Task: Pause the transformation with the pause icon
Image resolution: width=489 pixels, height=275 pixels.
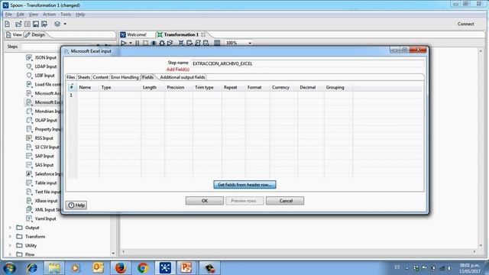Action: (138, 43)
